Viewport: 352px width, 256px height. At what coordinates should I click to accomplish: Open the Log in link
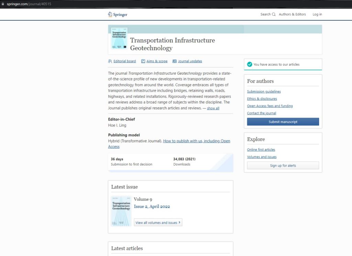pyautogui.click(x=317, y=14)
